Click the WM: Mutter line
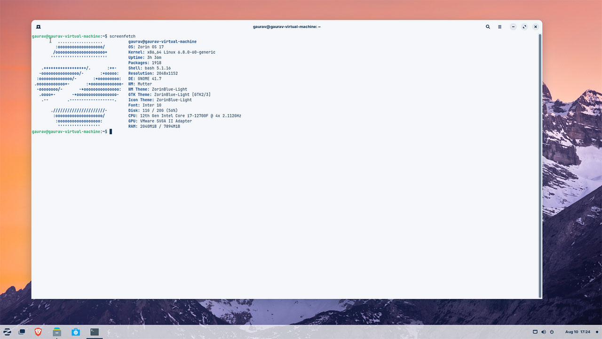This screenshot has width=602, height=339. point(140,84)
